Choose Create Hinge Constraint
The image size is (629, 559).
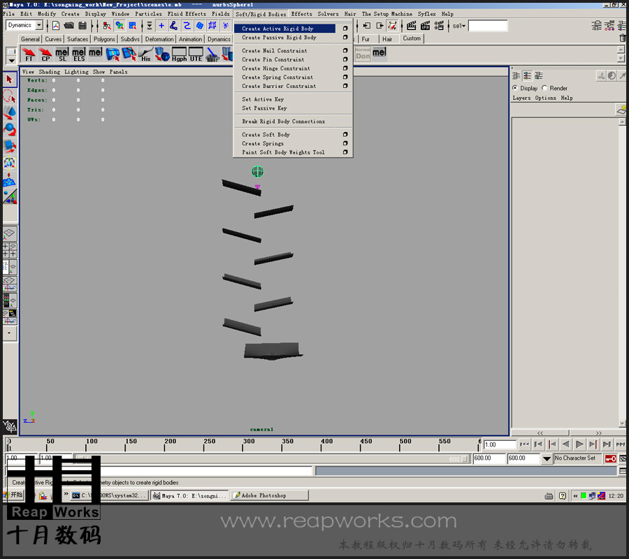[x=276, y=68]
